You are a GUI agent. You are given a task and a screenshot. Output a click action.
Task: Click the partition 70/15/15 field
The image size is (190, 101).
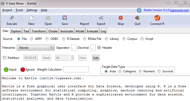coord(31,58)
